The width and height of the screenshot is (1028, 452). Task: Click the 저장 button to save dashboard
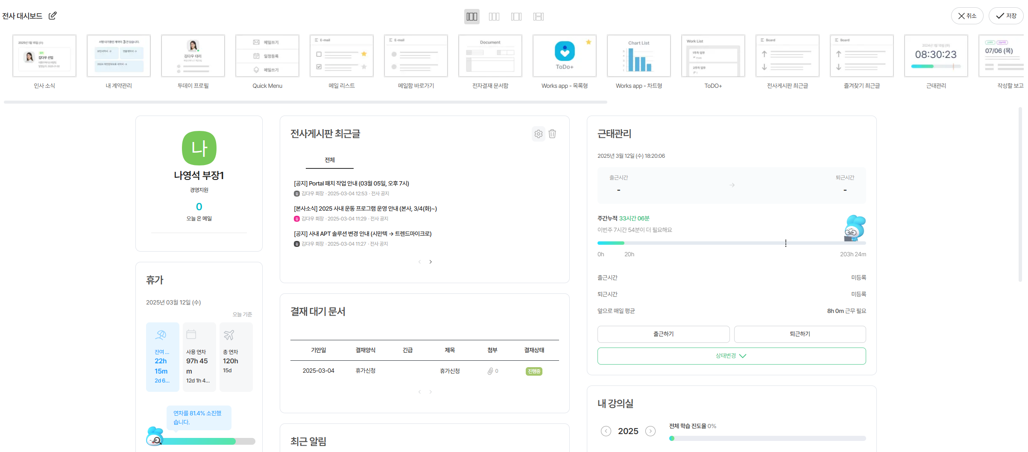[x=1006, y=16]
